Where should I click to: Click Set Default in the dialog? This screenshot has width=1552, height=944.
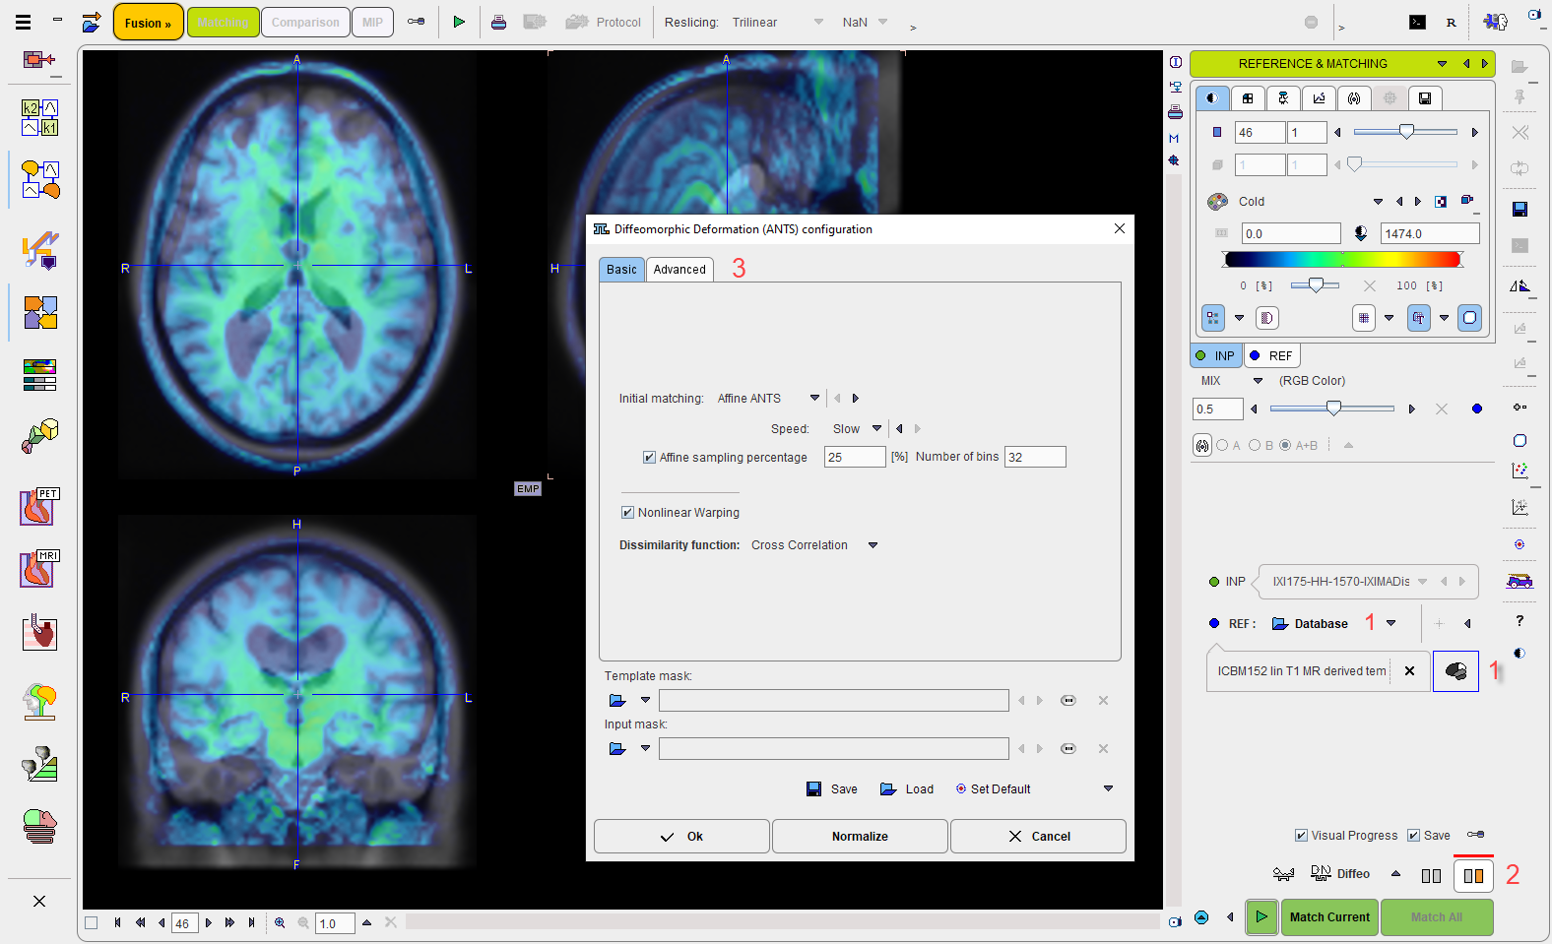993,788
